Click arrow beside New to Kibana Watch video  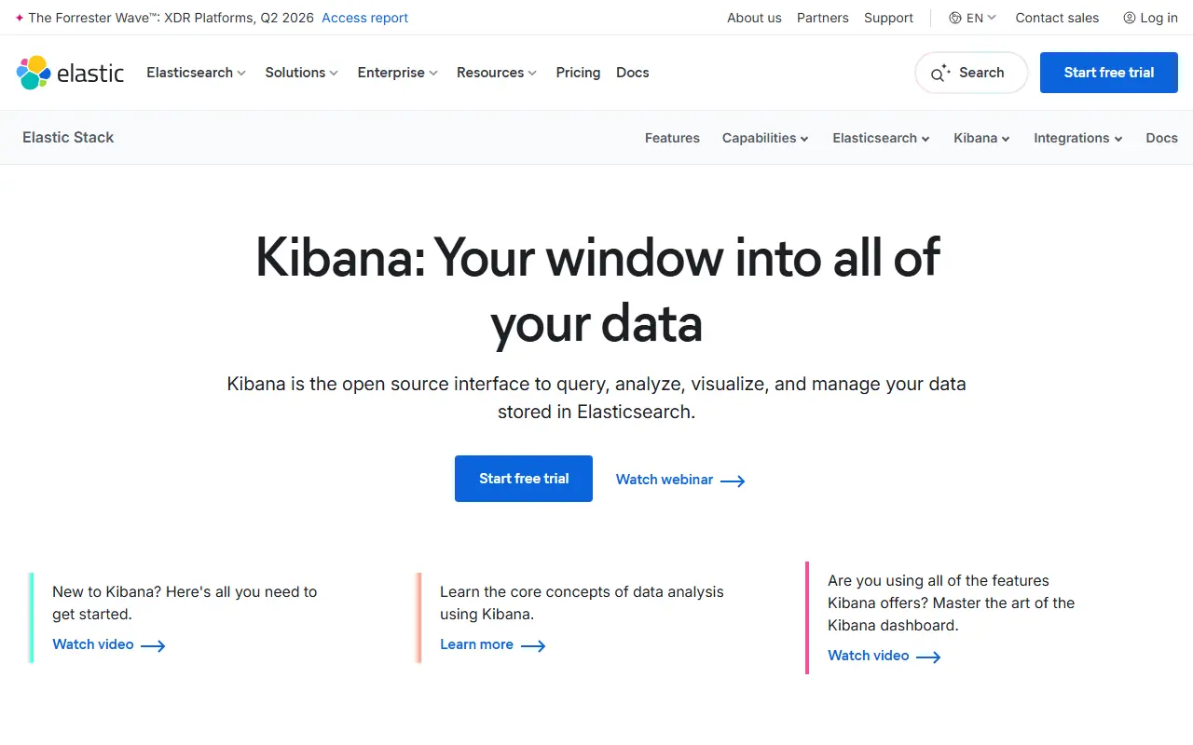tap(153, 645)
